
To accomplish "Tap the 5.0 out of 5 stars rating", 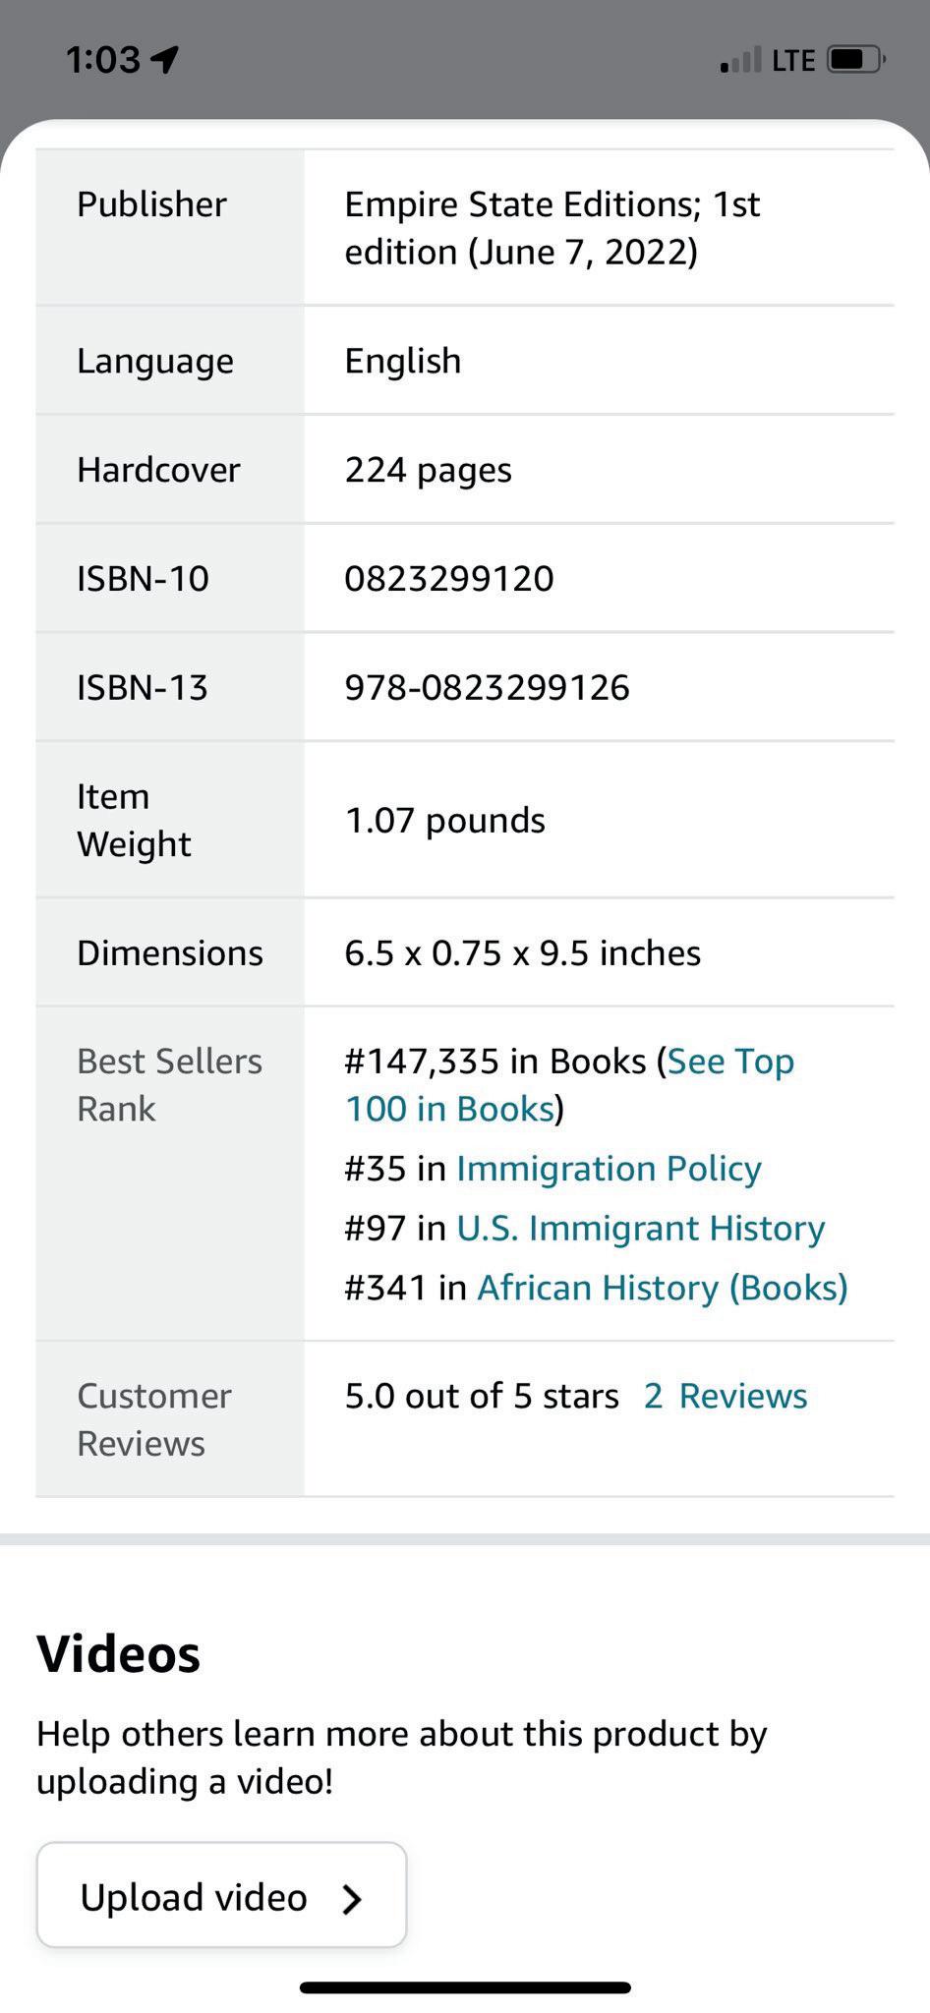I will click(x=482, y=1396).
